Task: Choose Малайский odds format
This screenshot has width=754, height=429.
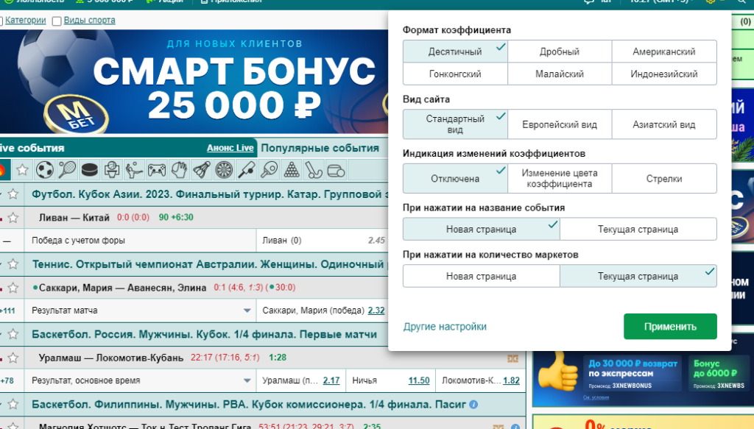Action: coord(560,74)
